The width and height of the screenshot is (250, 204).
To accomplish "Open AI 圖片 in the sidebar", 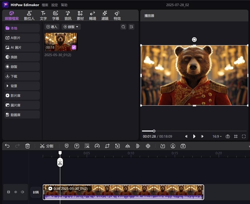I will click(22, 47).
